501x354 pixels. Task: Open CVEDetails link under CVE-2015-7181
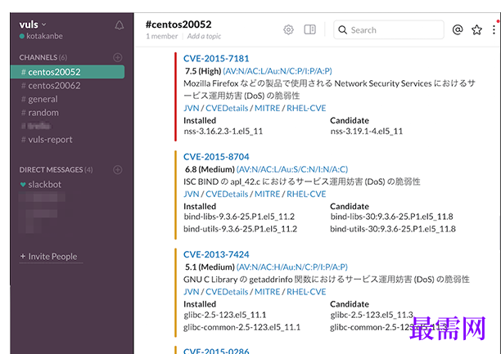[x=227, y=108]
